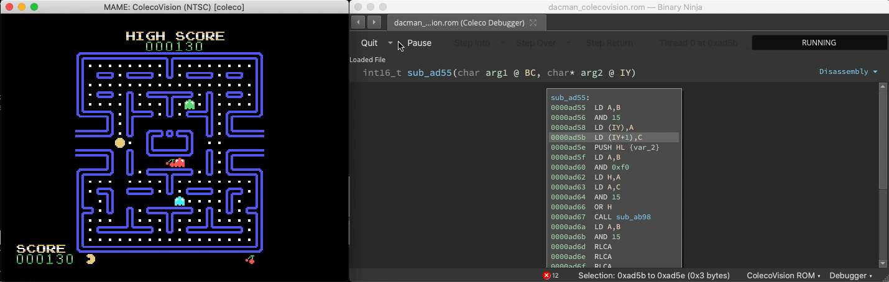Click the green fullscreen button on MAME window
The height and width of the screenshot is (282, 889).
tap(34, 7)
